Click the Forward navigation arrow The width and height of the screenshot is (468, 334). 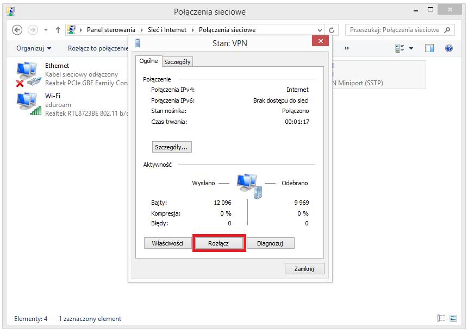pos(33,30)
